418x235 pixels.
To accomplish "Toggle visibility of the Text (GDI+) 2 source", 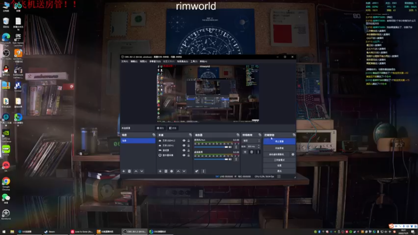I will click(184, 140).
